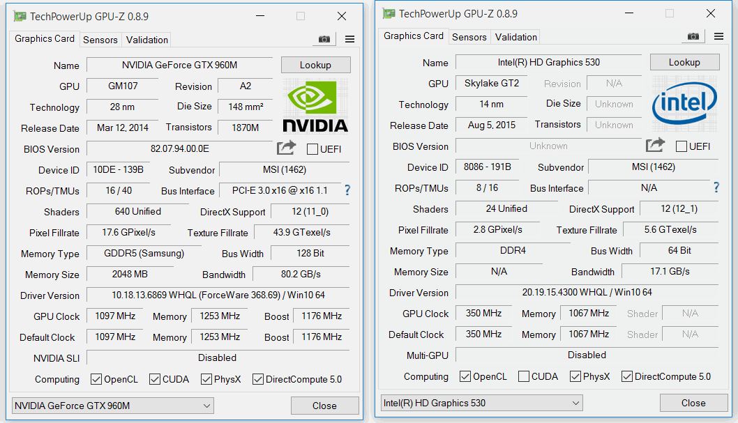
Task: Click the Release Date value Mar 12, 2014
Action: (x=122, y=128)
